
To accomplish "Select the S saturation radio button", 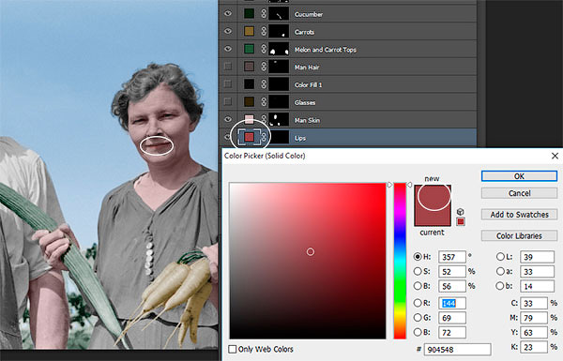I will 418,271.
